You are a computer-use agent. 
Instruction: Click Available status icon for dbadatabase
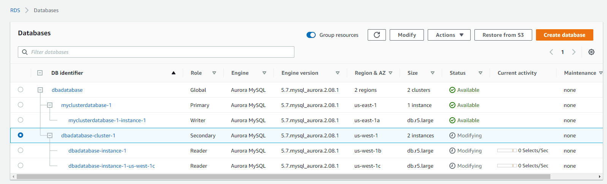click(452, 90)
